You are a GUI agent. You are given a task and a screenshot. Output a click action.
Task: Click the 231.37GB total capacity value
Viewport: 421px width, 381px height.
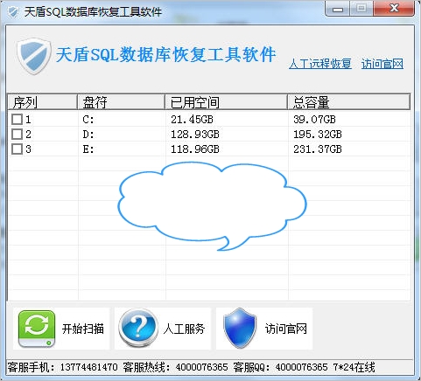[318, 149]
